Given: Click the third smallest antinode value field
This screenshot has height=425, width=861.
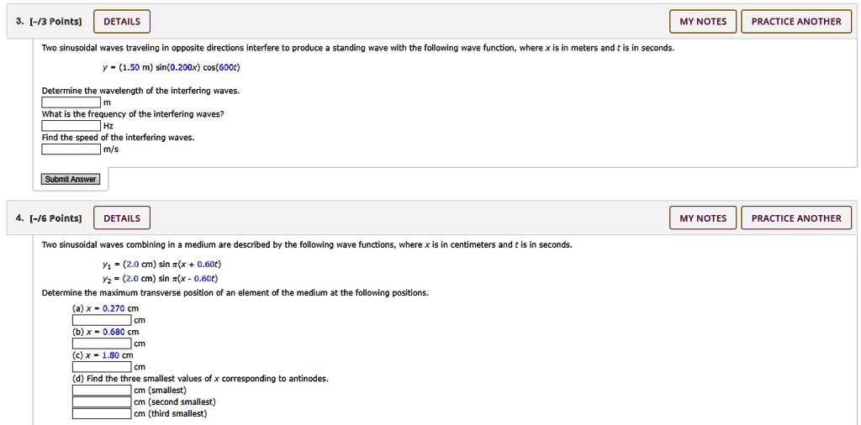Looking at the screenshot, I should pos(102,413).
